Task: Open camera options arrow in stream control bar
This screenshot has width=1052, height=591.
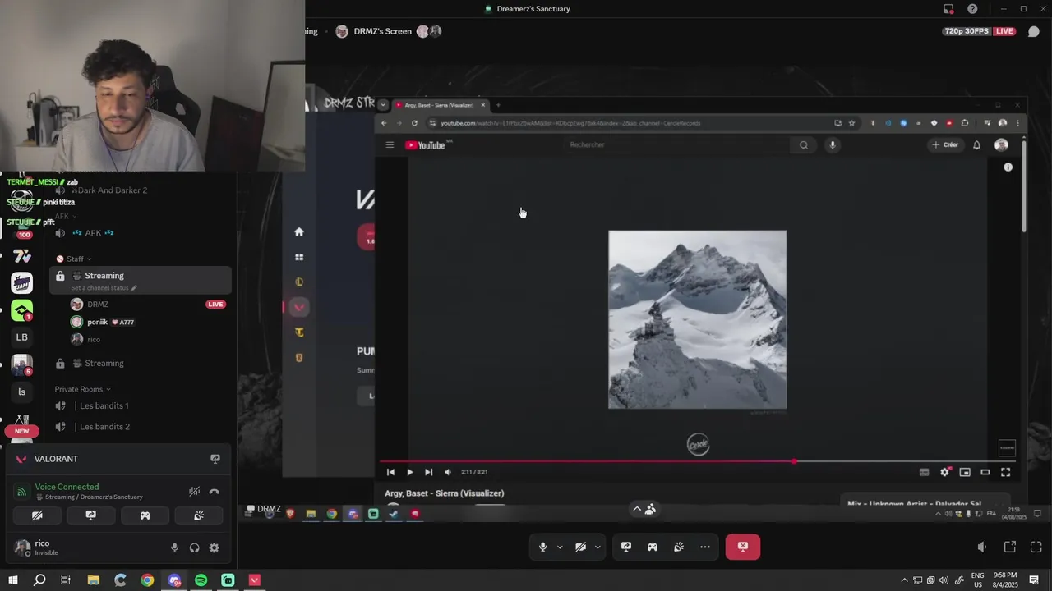Action: click(x=598, y=547)
